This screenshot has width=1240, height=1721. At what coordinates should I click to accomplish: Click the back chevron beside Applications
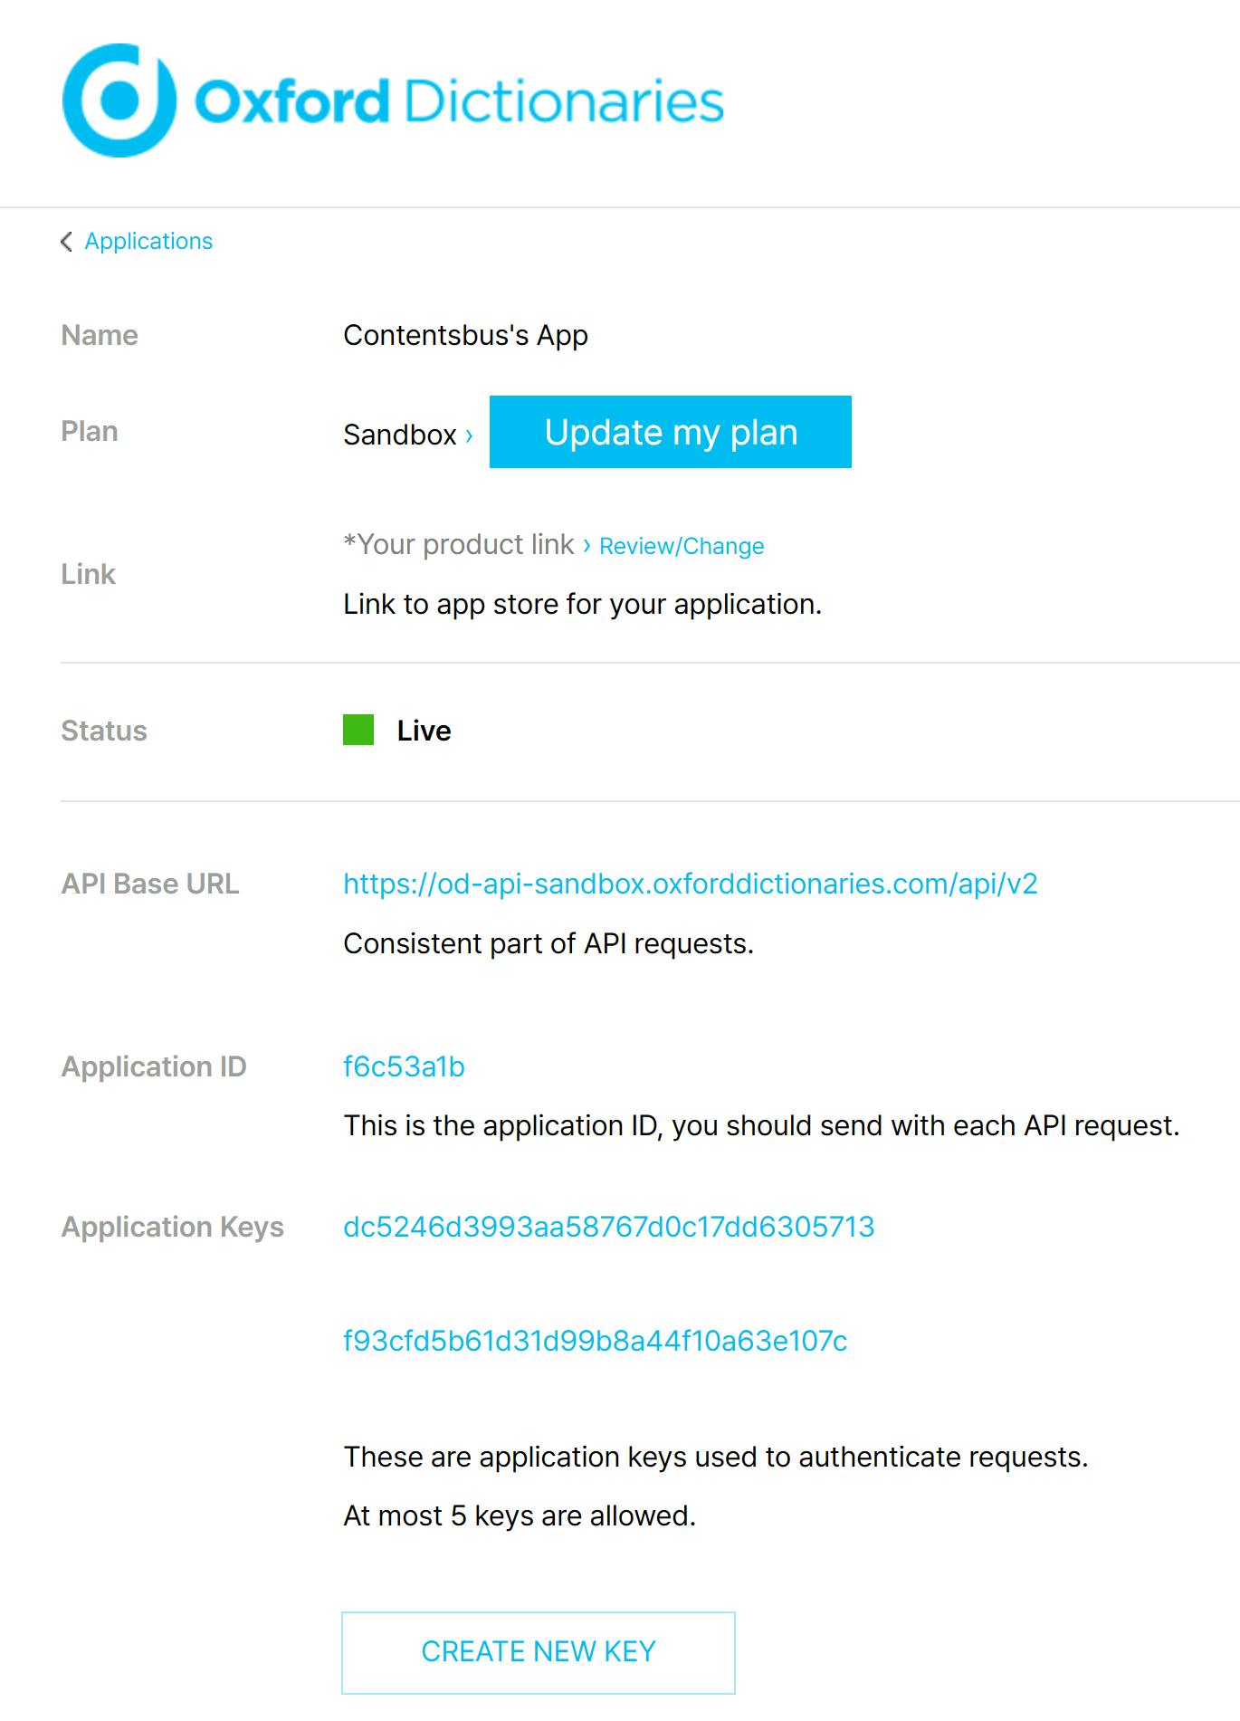[66, 242]
